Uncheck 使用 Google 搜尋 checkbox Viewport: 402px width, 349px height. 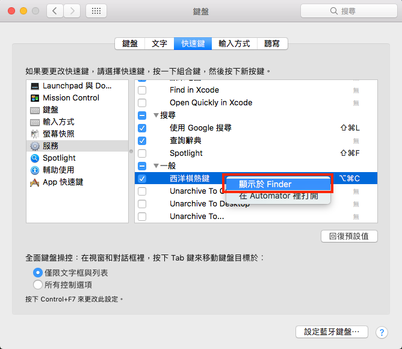[142, 128]
